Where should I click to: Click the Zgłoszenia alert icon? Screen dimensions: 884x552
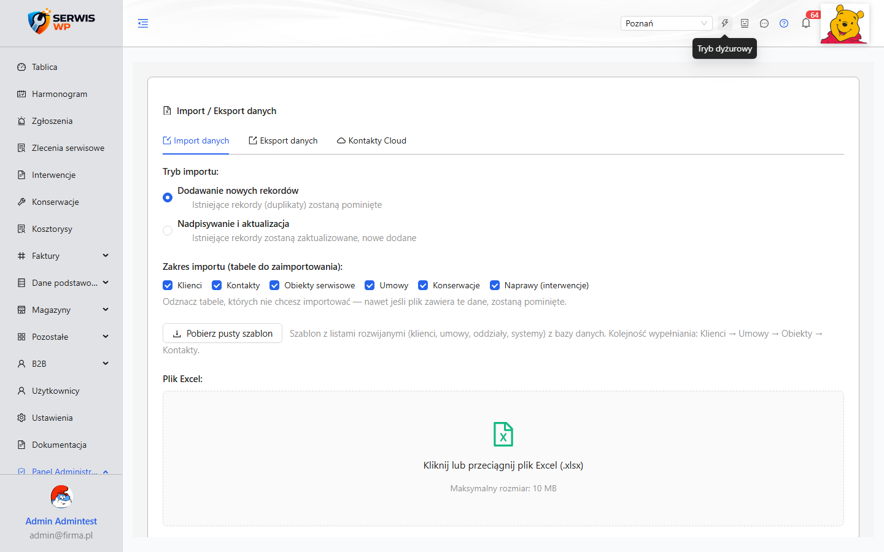(x=21, y=121)
